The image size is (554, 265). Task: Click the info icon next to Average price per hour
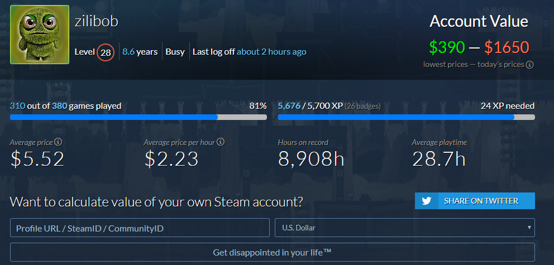[221, 142]
